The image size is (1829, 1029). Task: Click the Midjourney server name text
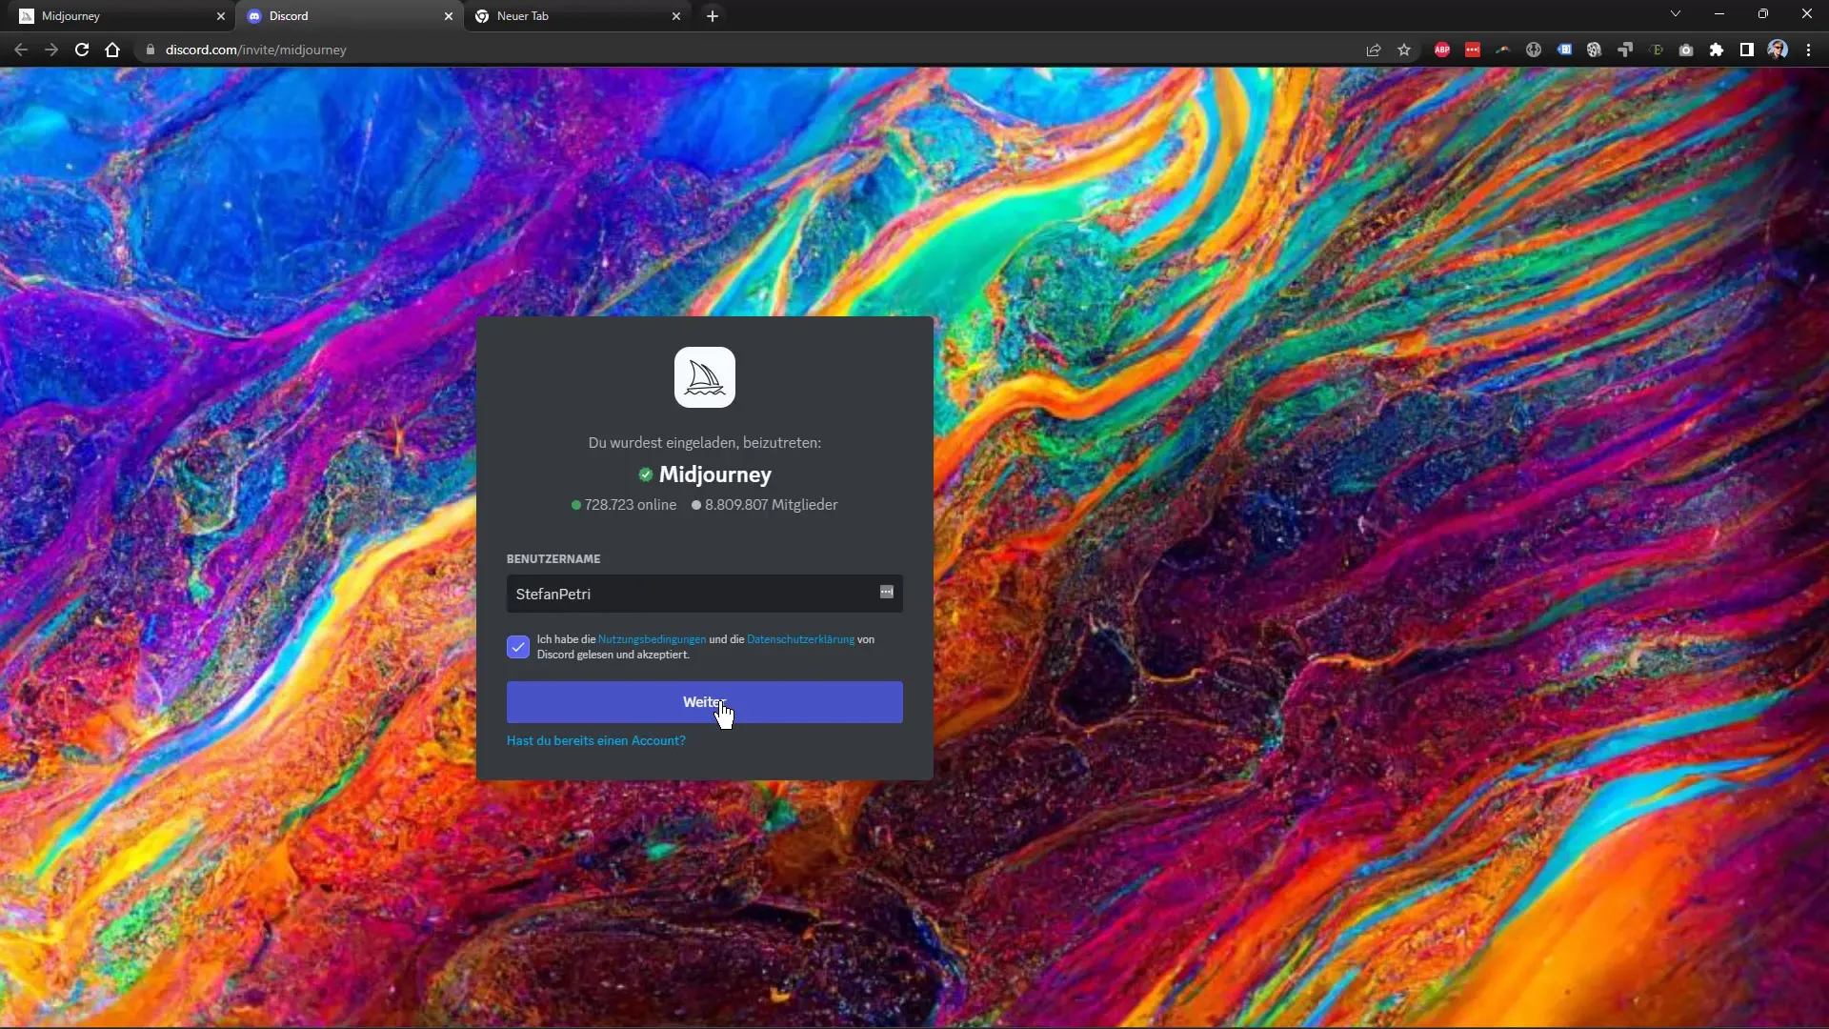click(715, 474)
